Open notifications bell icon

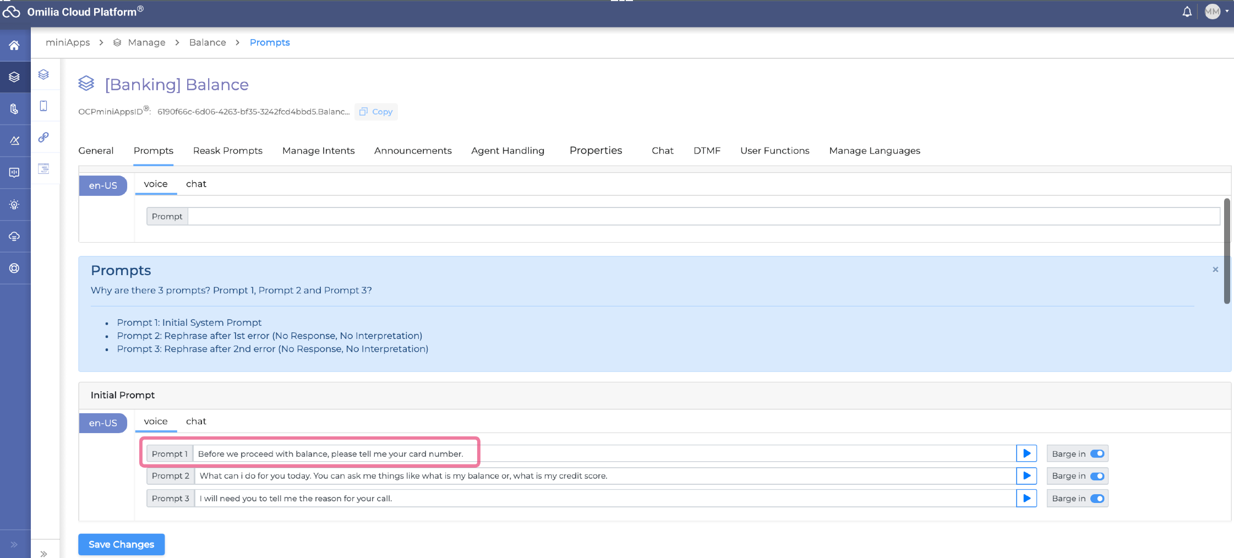click(1187, 12)
